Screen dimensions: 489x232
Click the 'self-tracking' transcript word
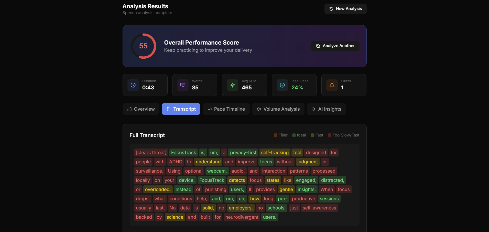tap(275, 153)
